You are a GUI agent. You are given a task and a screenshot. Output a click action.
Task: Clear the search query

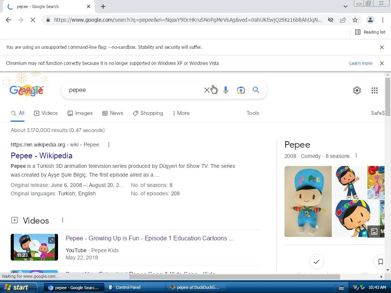(207, 90)
